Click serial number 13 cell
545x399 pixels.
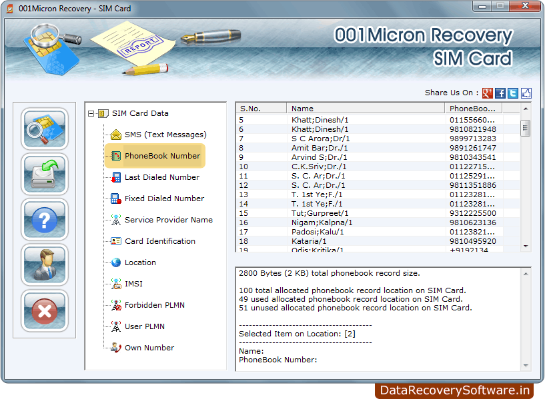261,195
